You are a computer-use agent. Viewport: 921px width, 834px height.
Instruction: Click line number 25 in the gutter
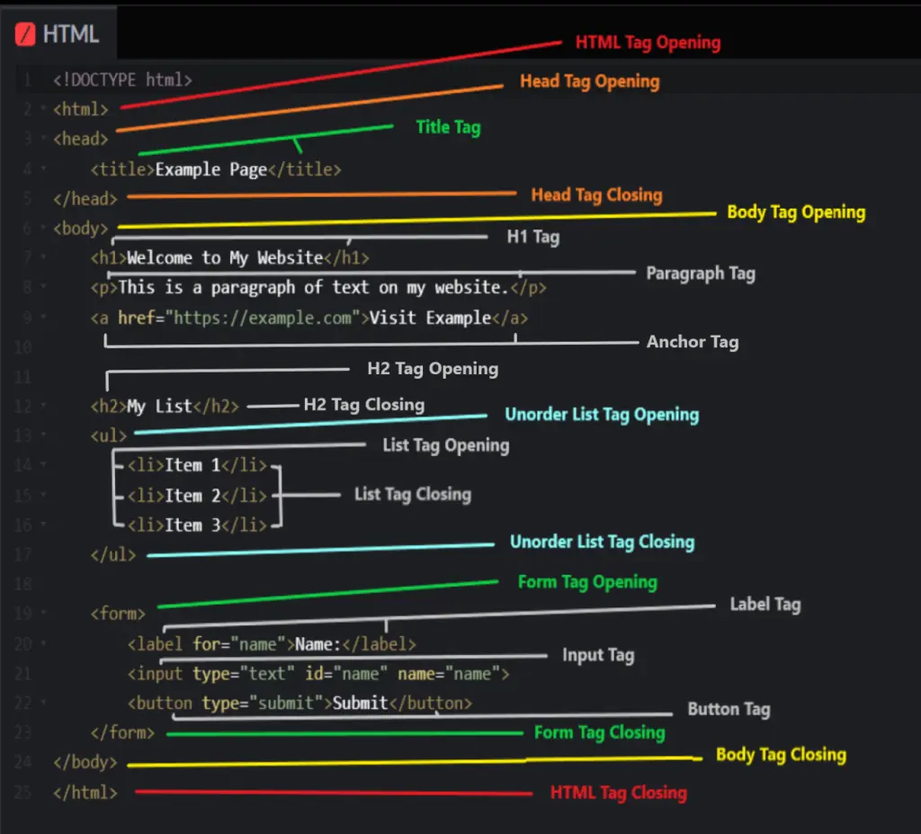pyautogui.click(x=24, y=793)
